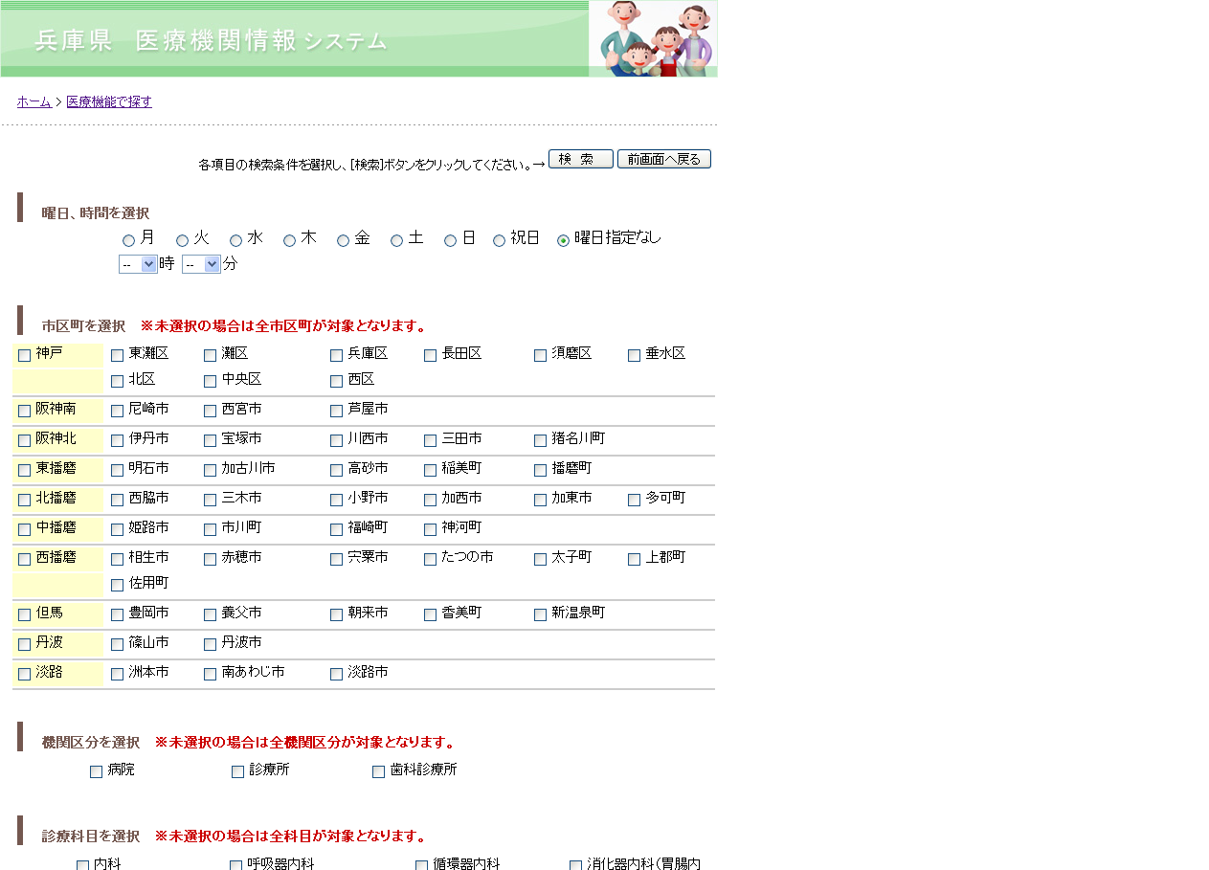
Task: Check the 長田区 checkbox
Action: [431, 356]
